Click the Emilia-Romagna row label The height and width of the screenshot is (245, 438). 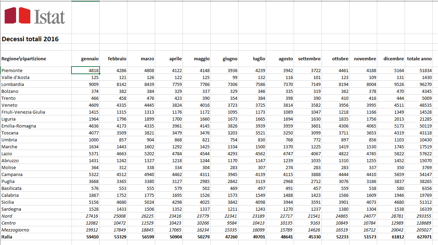pos(19,126)
